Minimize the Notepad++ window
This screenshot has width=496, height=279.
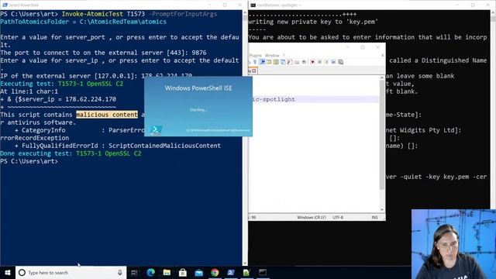(x=348, y=47)
